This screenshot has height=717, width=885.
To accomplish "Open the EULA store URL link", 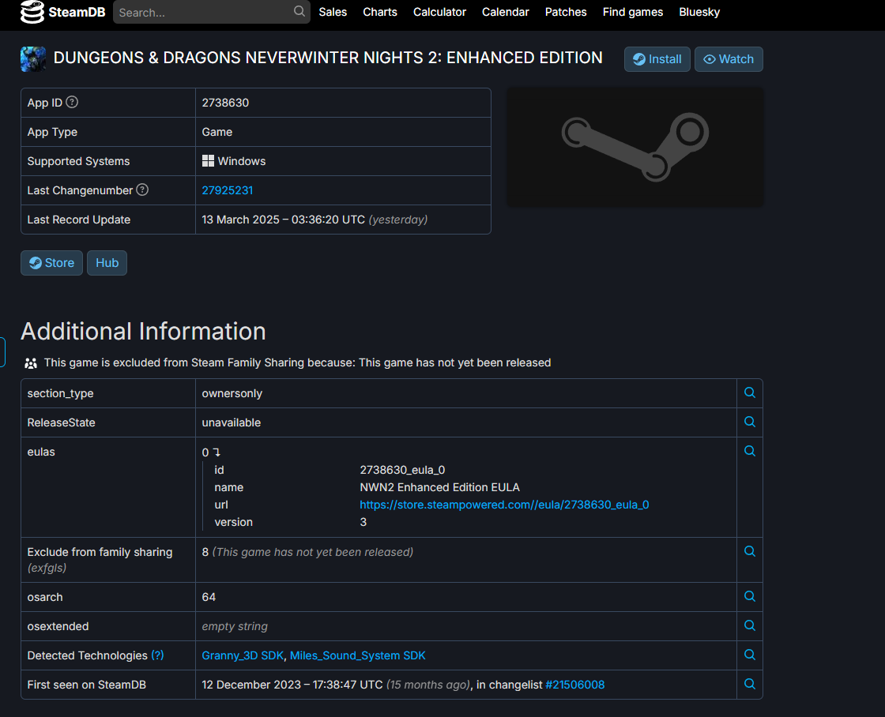I will coord(505,505).
